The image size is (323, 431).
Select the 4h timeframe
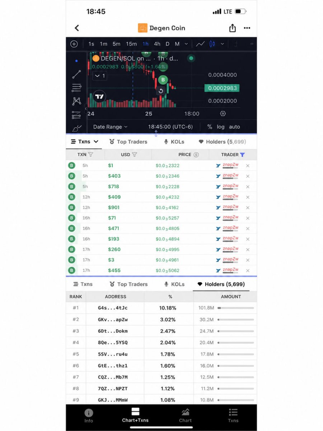pyautogui.click(x=157, y=44)
